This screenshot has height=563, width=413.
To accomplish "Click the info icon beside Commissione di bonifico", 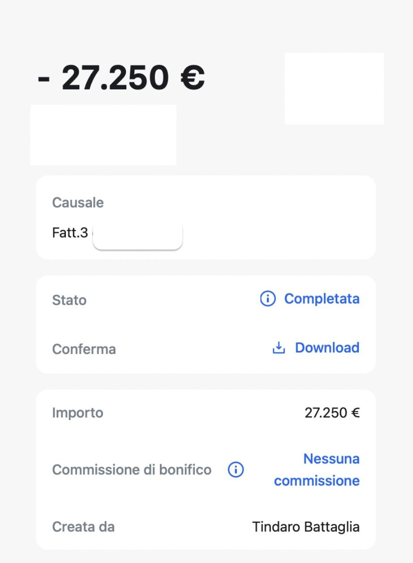I will click(x=236, y=470).
